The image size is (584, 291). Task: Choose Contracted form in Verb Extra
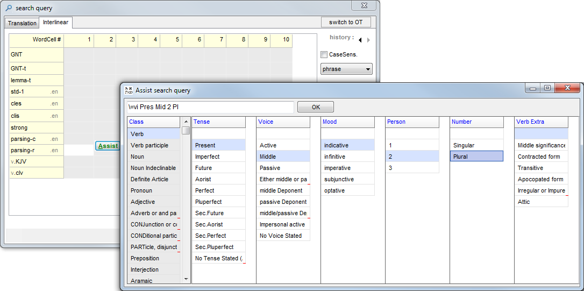(539, 157)
